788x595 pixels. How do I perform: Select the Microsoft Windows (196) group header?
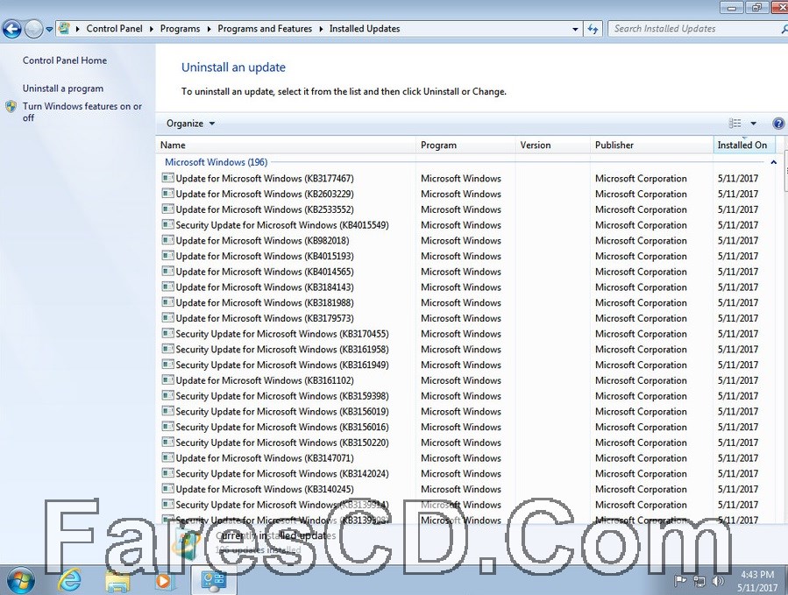point(217,162)
